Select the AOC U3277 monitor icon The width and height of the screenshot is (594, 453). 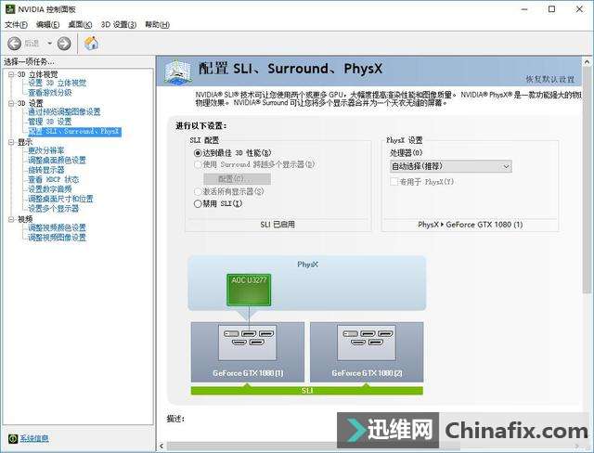click(249, 290)
